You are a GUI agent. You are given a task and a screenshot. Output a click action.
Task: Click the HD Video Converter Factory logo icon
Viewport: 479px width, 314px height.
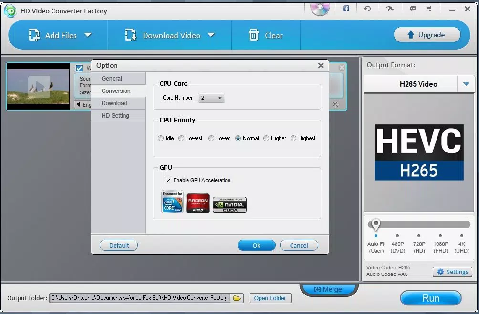click(10, 11)
